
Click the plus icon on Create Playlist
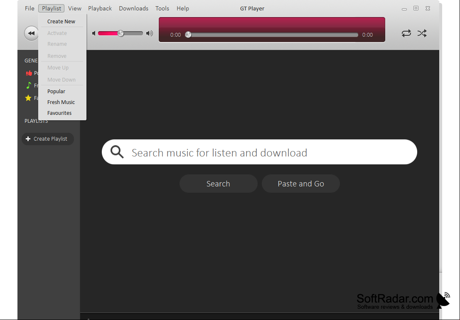[x=28, y=139]
